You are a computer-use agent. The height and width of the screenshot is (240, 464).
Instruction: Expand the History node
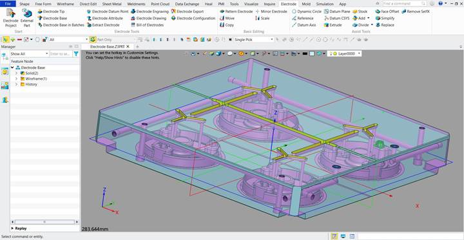[x=17, y=84]
